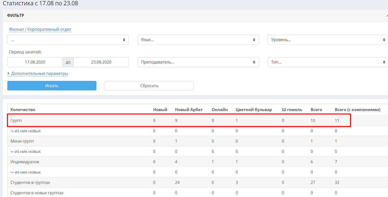This screenshot has height=197, width=388.
Task: Open the Филиал / Корпоративный отдел link
Action: coord(40,29)
